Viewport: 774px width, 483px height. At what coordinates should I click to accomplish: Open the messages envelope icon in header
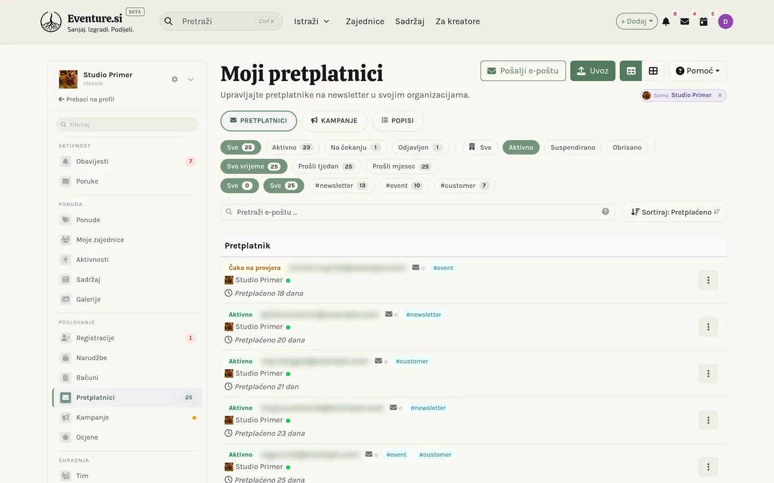point(685,21)
